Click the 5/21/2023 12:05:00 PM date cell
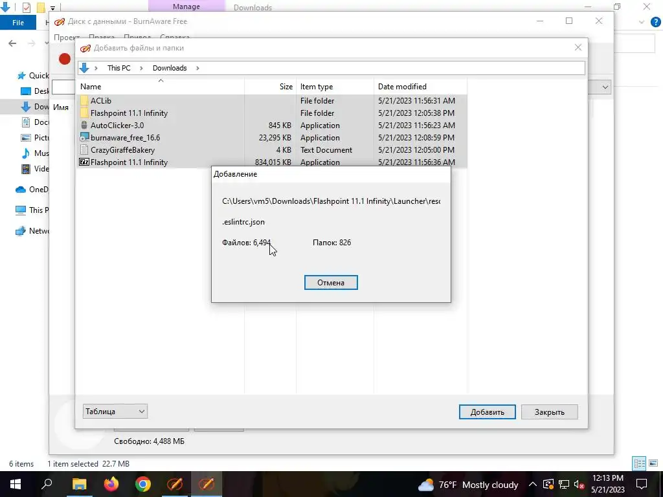Image resolution: width=663 pixels, height=497 pixels. coord(416,150)
